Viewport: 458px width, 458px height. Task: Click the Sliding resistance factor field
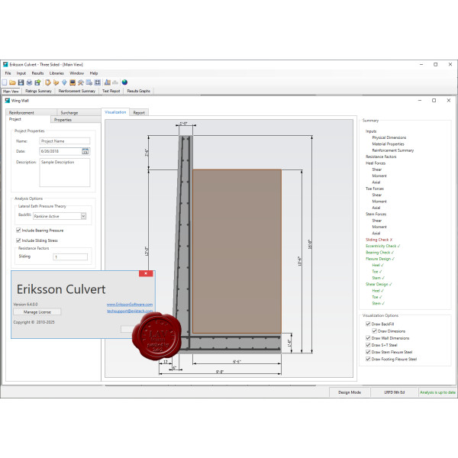click(x=70, y=256)
